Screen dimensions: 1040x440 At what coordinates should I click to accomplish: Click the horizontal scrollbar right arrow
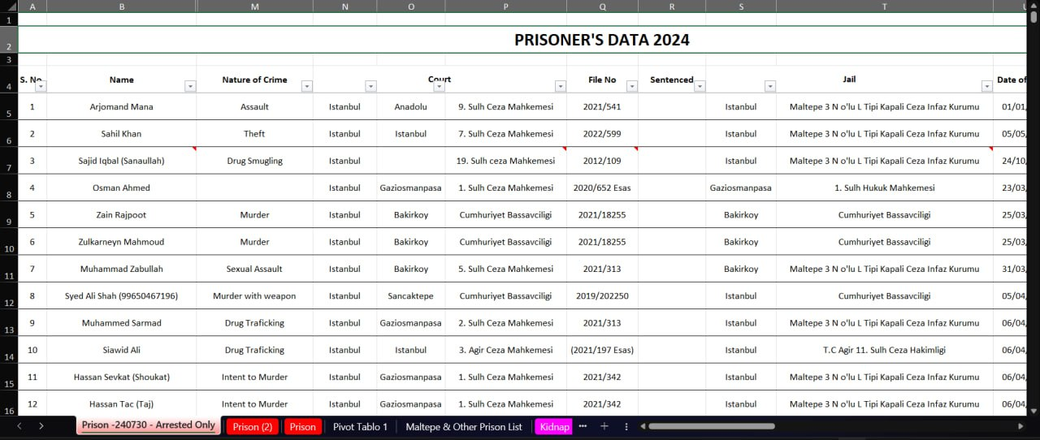1020,426
